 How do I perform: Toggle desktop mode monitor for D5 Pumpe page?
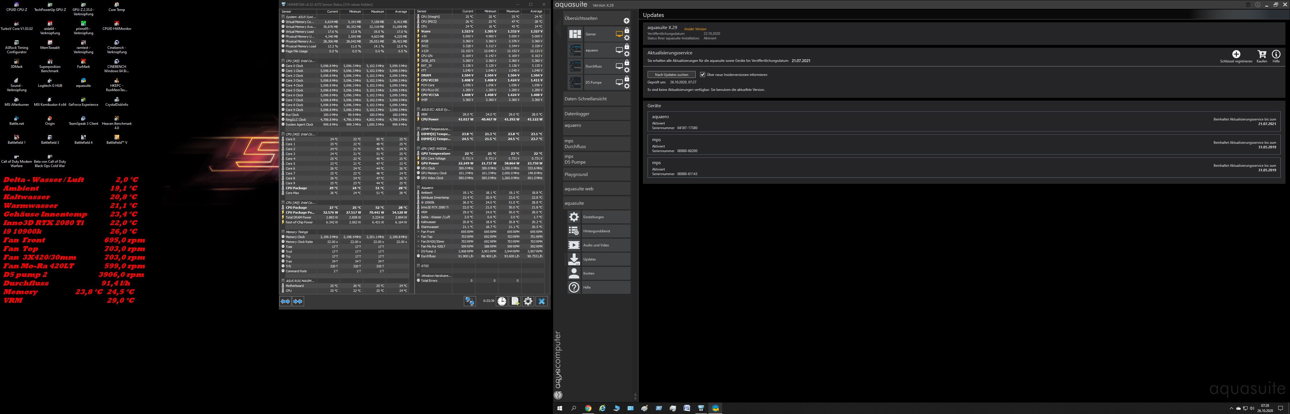pos(619,82)
